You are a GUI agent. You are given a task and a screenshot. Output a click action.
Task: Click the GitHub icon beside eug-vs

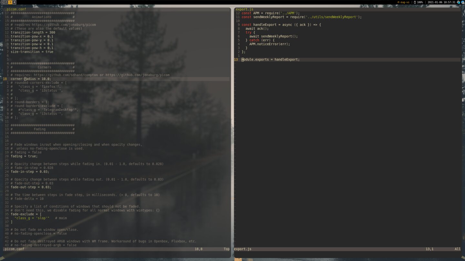click(398, 2)
